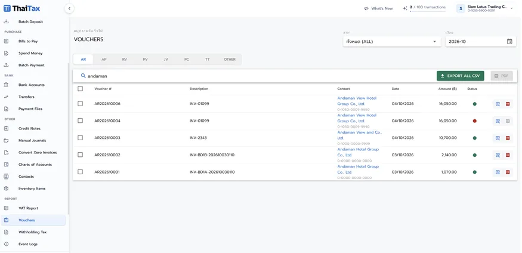Image resolution: width=522 pixels, height=253 pixels.
Task: Switch to the AP voucher tab
Action: [104, 59]
